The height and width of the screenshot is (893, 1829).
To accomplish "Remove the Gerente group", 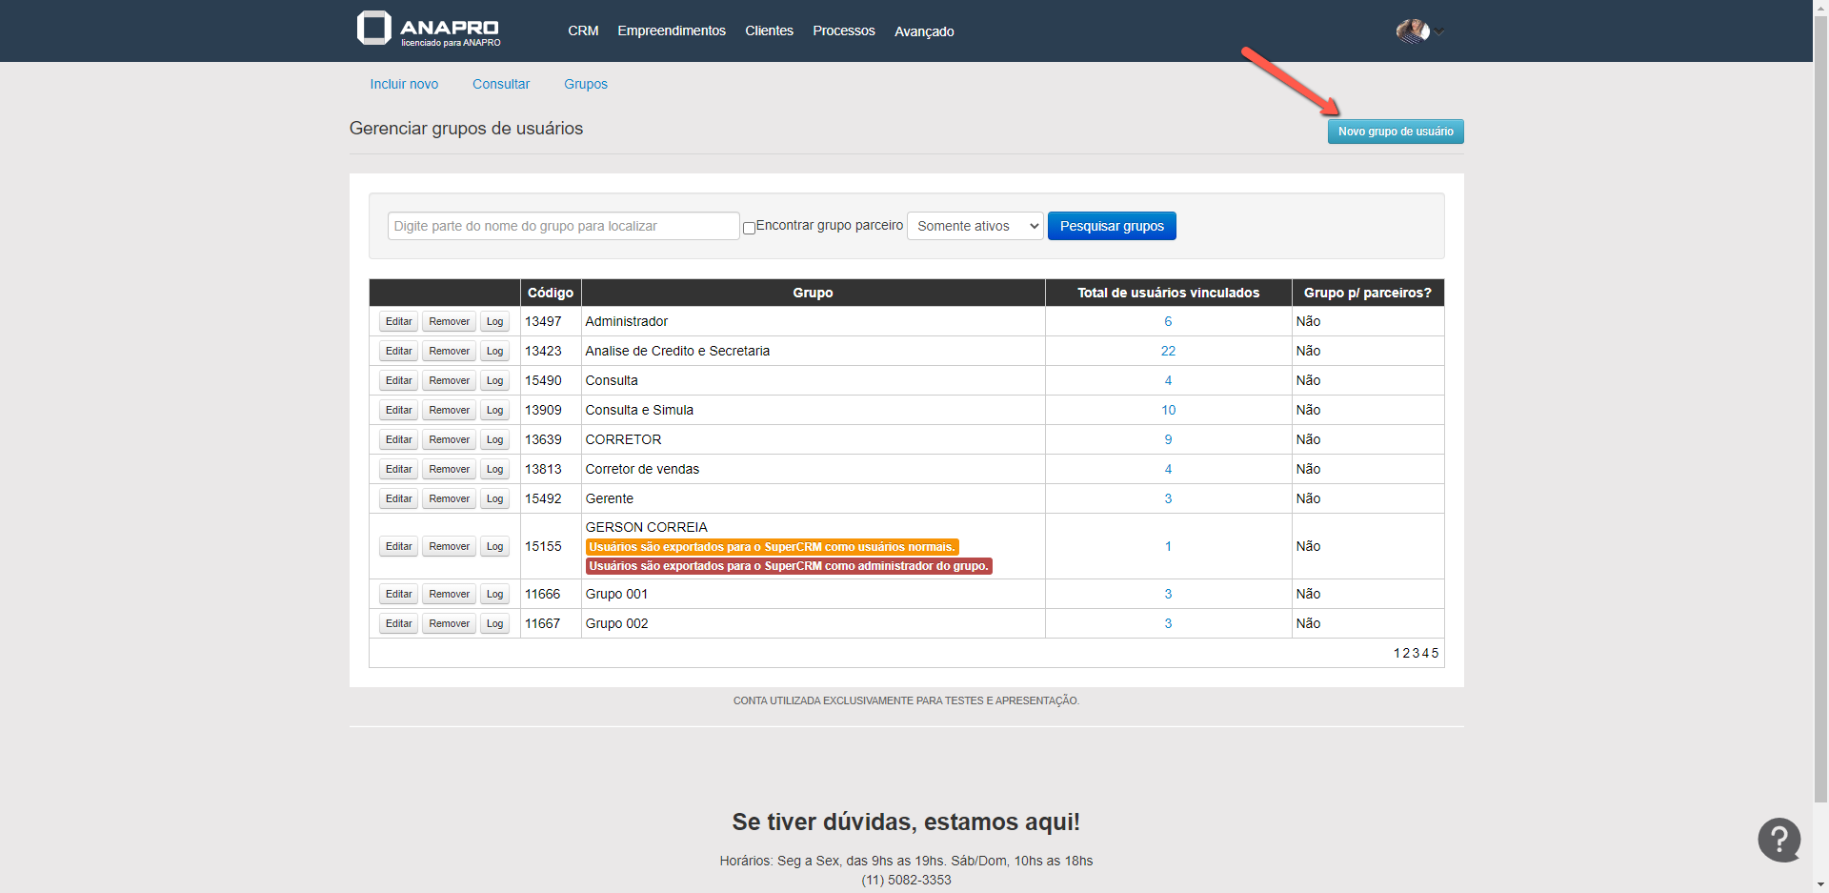I will click(x=449, y=498).
